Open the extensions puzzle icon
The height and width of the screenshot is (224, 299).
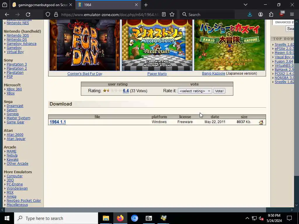click(271, 15)
